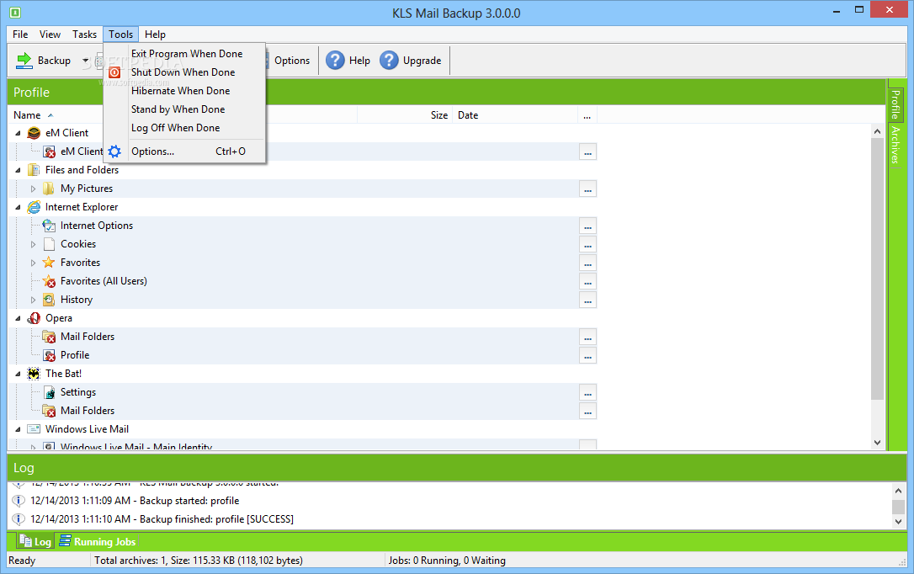This screenshot has width=914, height=574.
Task: Choose Hibernate When Done
Action: tap(181, 91)
